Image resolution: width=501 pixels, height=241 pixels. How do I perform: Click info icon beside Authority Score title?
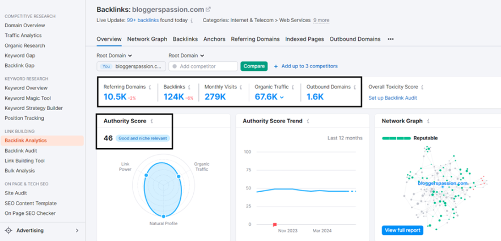152,121
